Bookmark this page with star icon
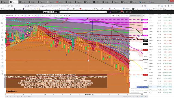The width and height of the screenshot is (174, 98). pos(145,6)
